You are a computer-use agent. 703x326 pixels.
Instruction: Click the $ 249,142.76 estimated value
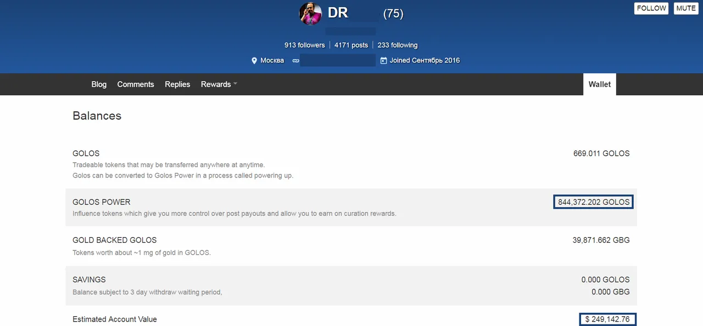(x=608, y=319)
